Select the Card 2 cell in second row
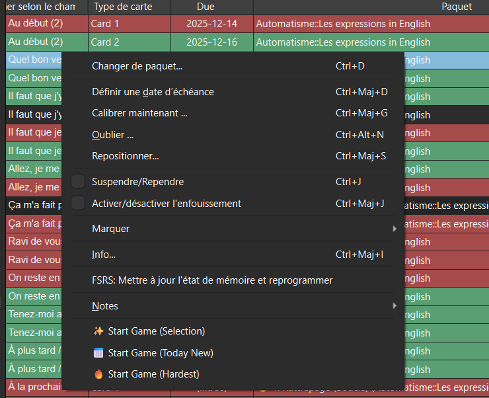This screenshot has width=489, height=398. [x=130, y=42]
